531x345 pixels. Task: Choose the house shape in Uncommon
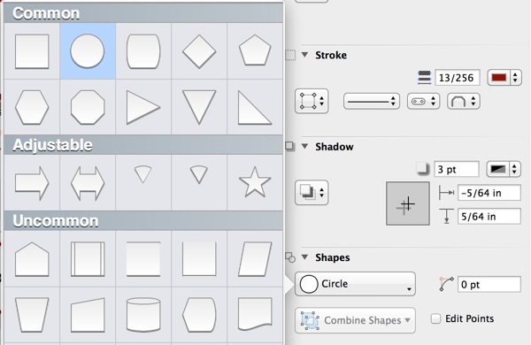[x=32, y=259]
